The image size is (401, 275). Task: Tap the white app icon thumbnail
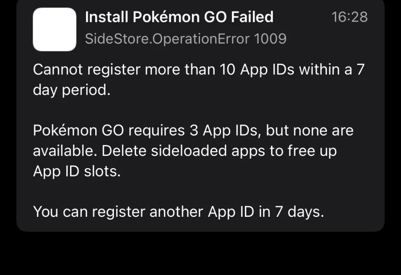point(54,29)
